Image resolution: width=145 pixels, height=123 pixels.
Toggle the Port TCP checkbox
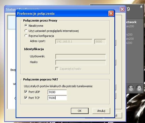[26, 98]
